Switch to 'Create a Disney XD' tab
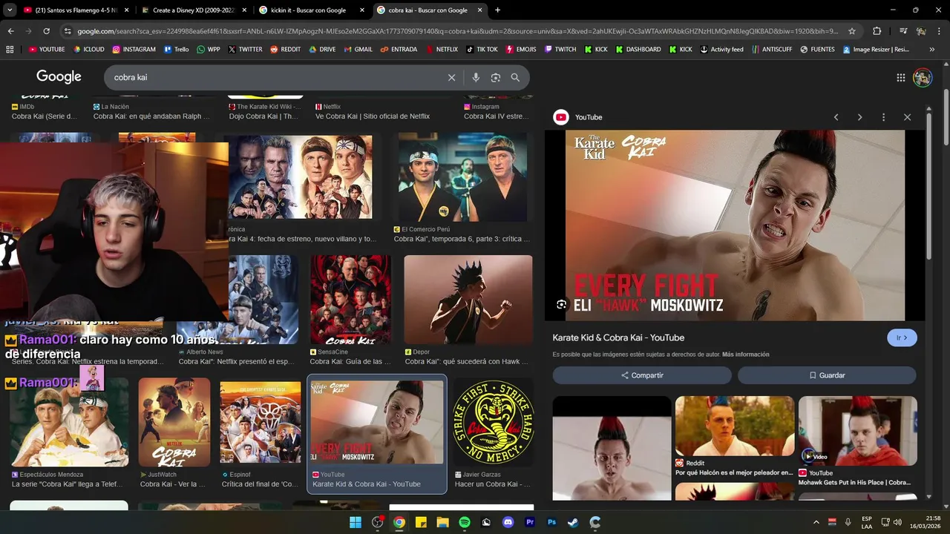Image resolution: width=950 pixels, height=534 pixels. (194, 10)
